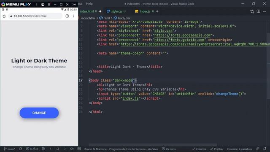Open Montserrat css2 font URL link
The width and height of the screenshot is (270, 152).
point(195,44)
